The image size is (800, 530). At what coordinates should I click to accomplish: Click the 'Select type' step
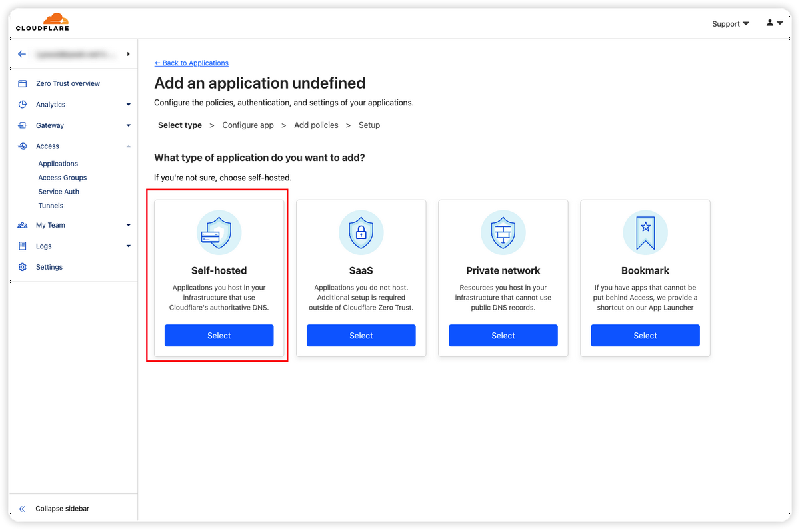pyautogui.click(x=180, y=125)
